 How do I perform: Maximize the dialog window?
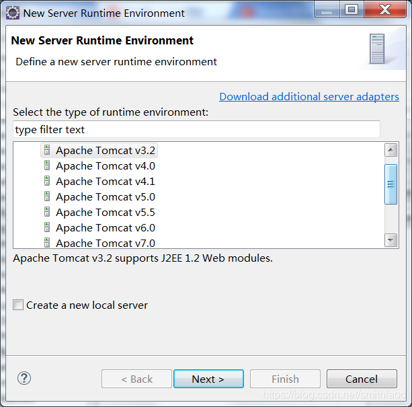[x=352, y=10]
